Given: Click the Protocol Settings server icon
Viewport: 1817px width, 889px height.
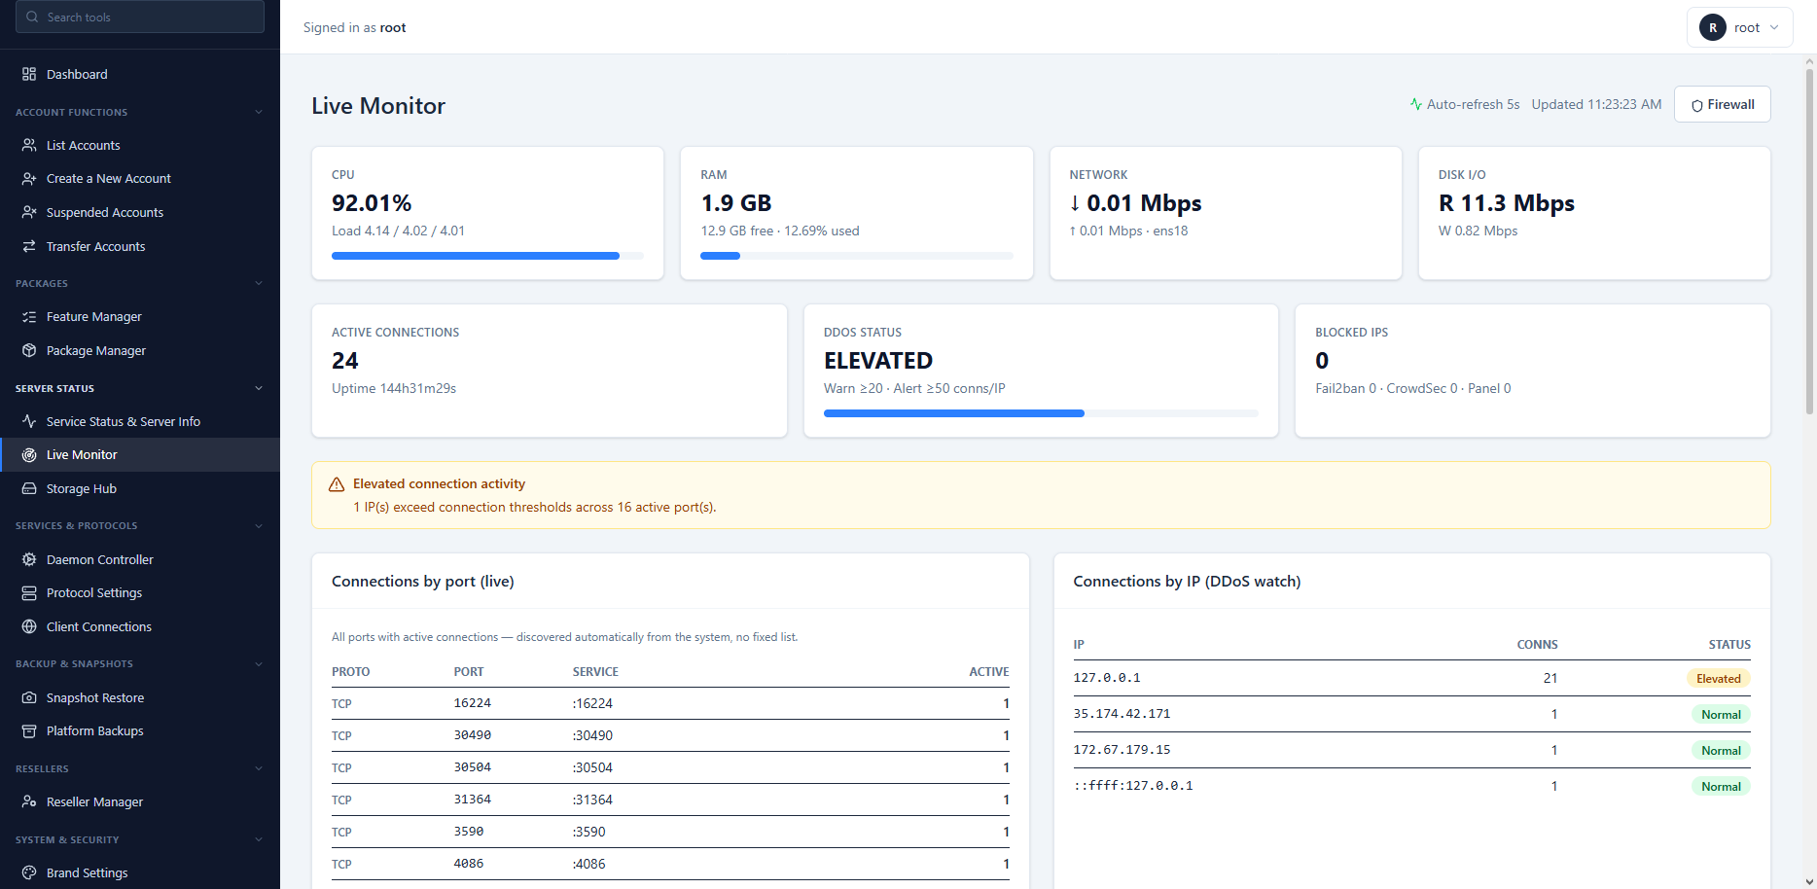Looking at the screenshot, I should pyautogui.click(x=29, y=592).
